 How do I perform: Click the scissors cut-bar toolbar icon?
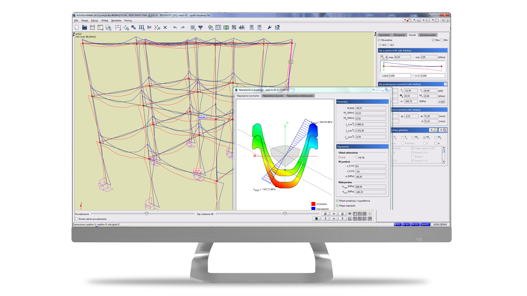[149, 27]
